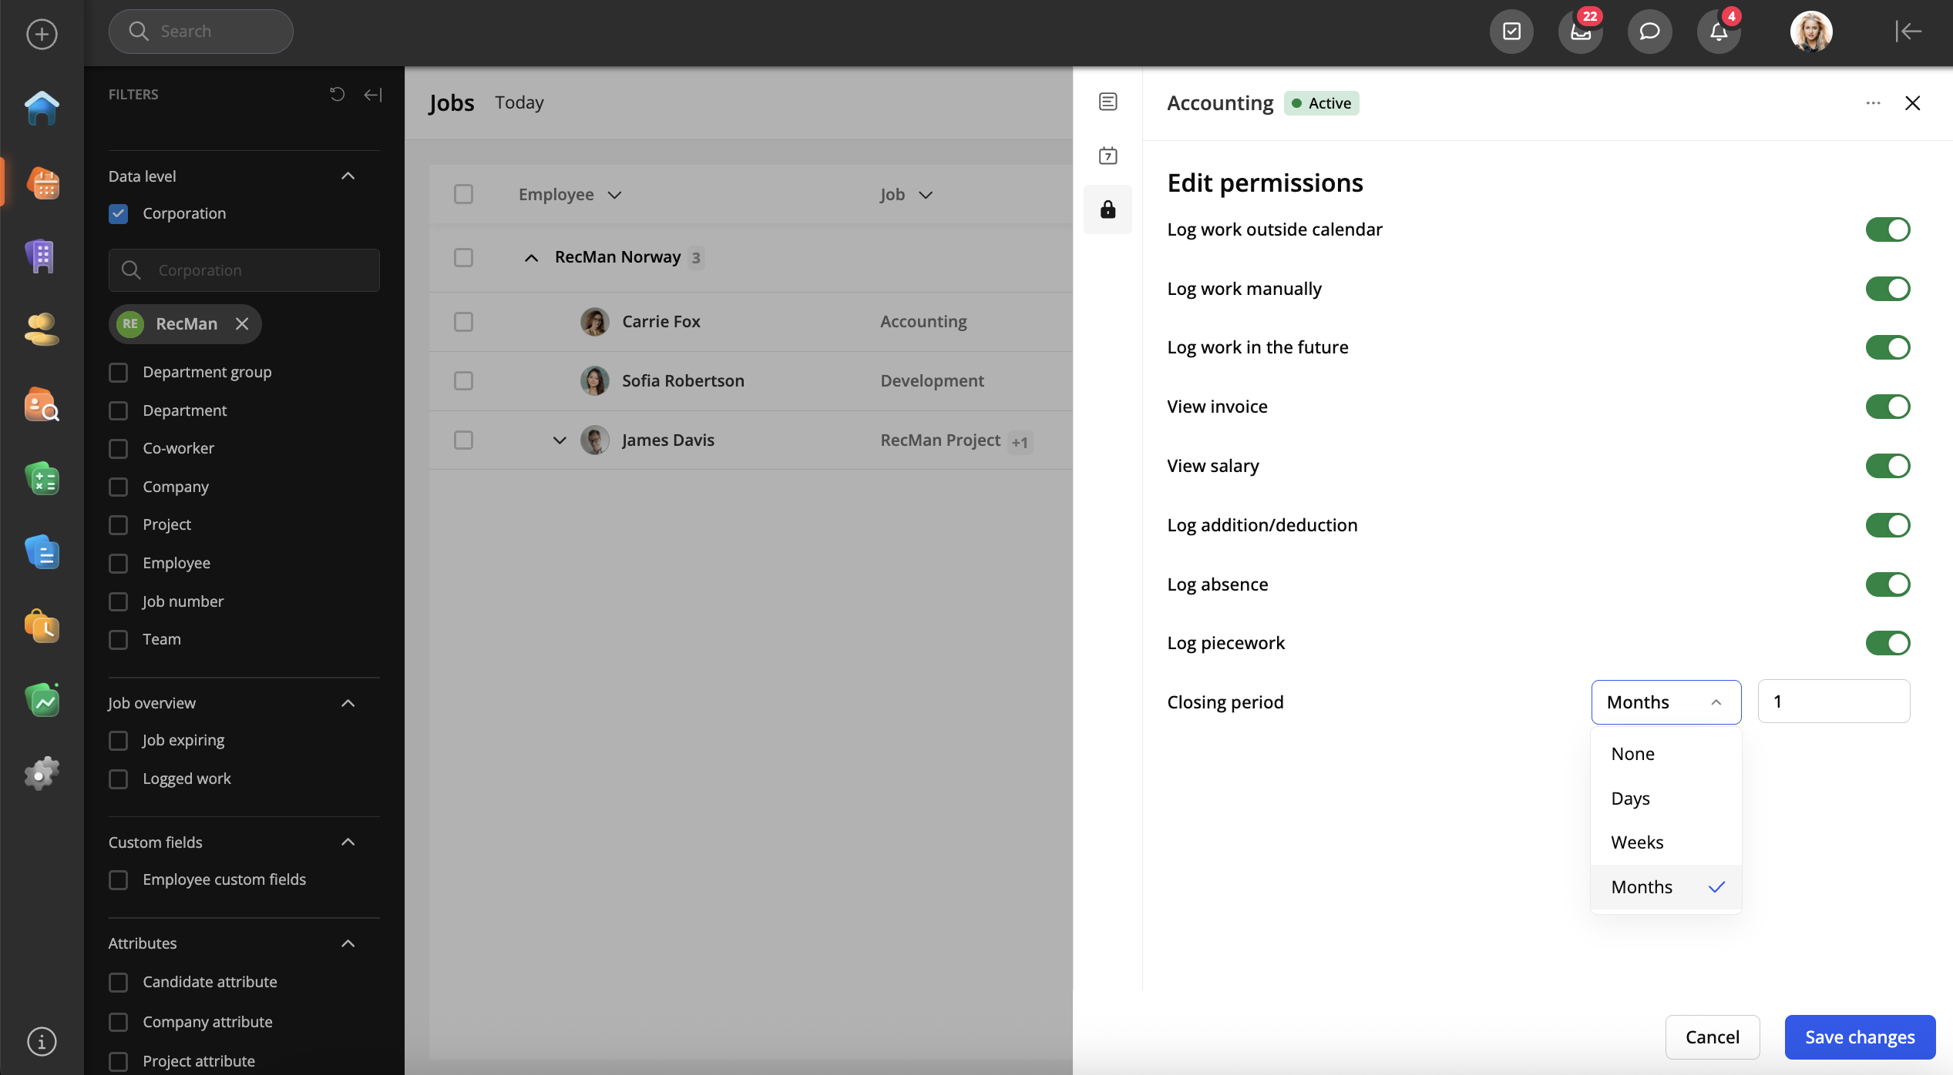The image size is (1953, 1075).
Task: Disable the View salary toggle
Action: 1887,466
